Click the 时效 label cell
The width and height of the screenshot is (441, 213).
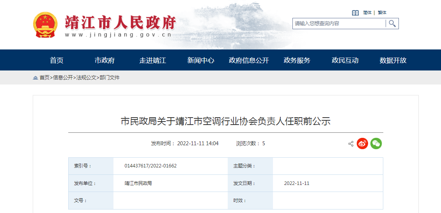point(250,201)
